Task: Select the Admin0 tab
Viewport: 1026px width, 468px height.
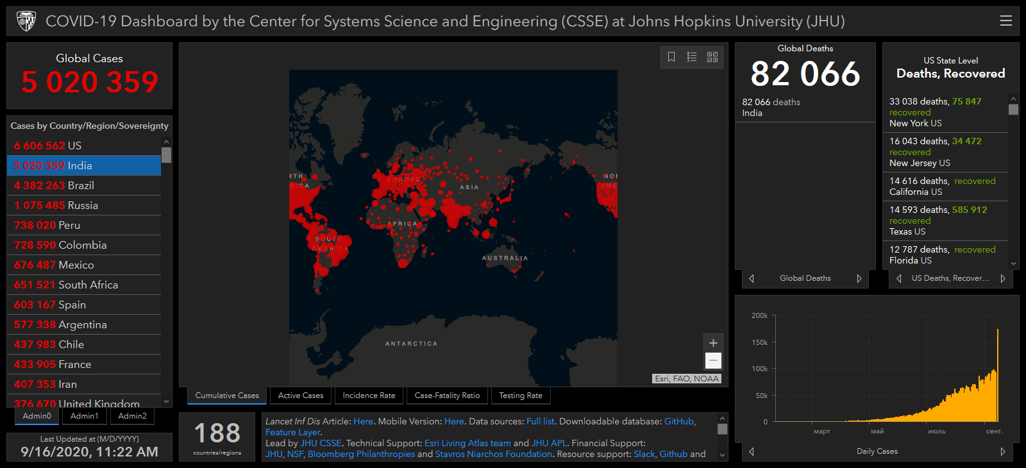Action: tap(37, 416)
